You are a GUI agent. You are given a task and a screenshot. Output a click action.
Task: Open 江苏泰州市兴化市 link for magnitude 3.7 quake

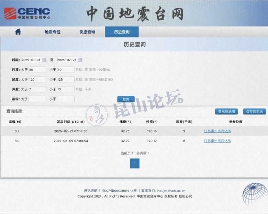(x=217, y=131)
